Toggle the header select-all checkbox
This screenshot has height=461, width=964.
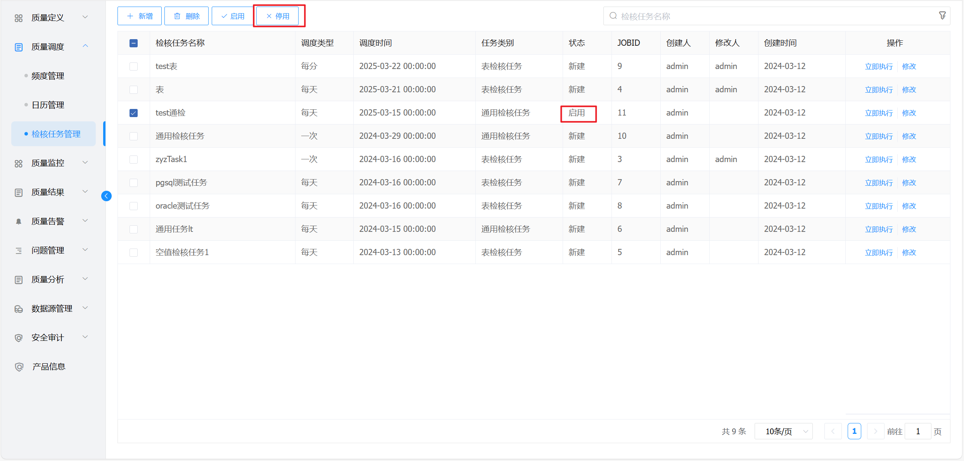click(x=133, y=43)
